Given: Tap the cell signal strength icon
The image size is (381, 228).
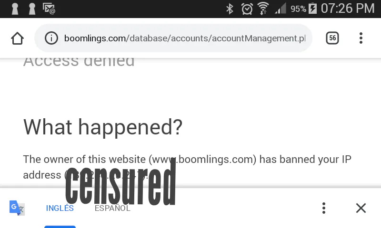Looking at the screenshot, I should tap(280, 9).
